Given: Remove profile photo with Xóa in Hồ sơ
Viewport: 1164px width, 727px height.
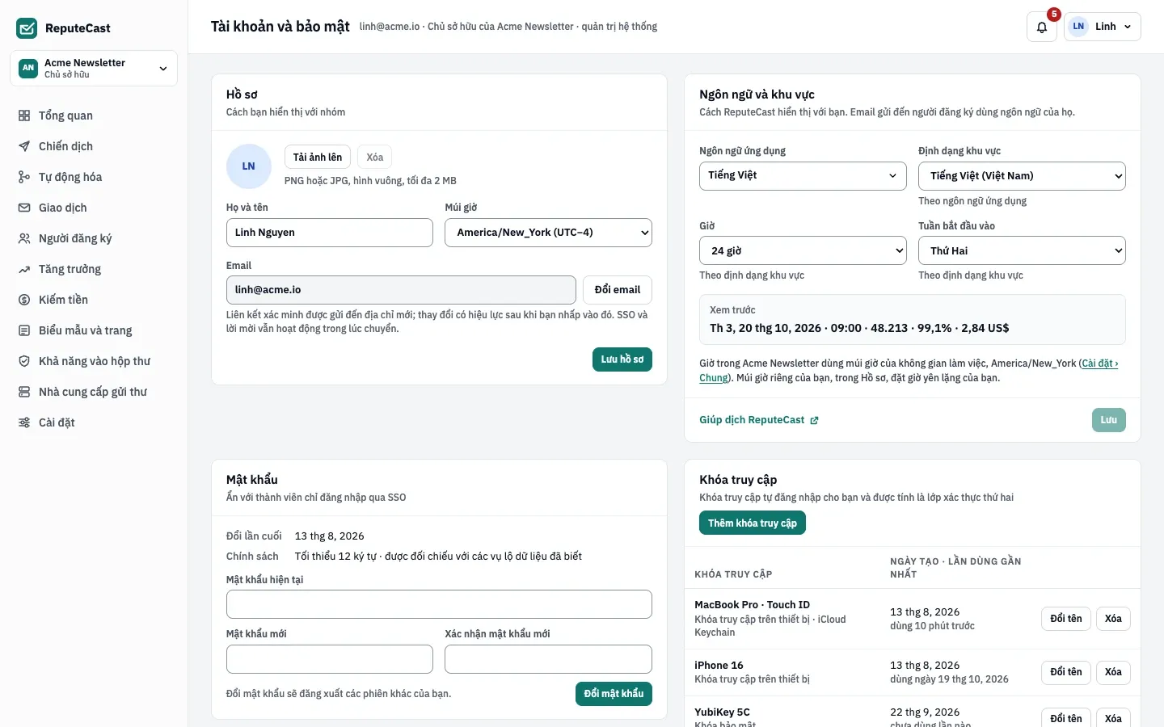Looking at the screenshot, I should [x=375, y=158].
